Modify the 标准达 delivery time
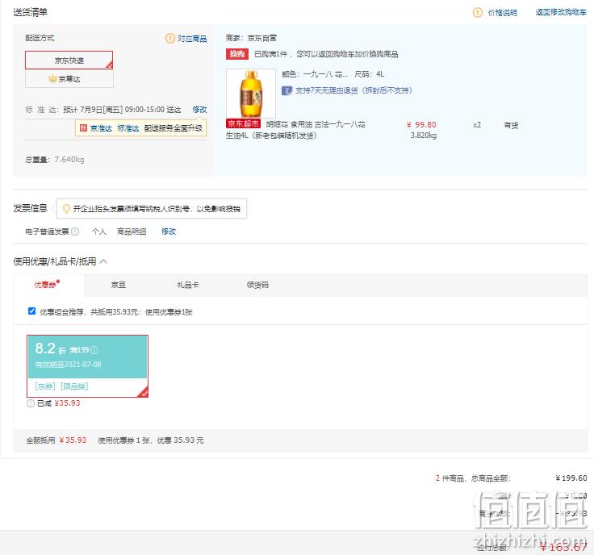 (x=199, y=110)
